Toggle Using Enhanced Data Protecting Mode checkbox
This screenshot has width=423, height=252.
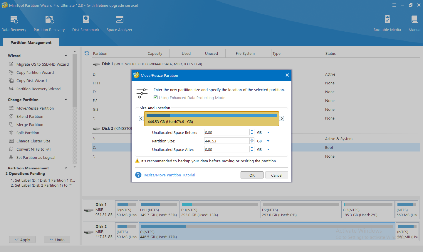pos(156,98)
